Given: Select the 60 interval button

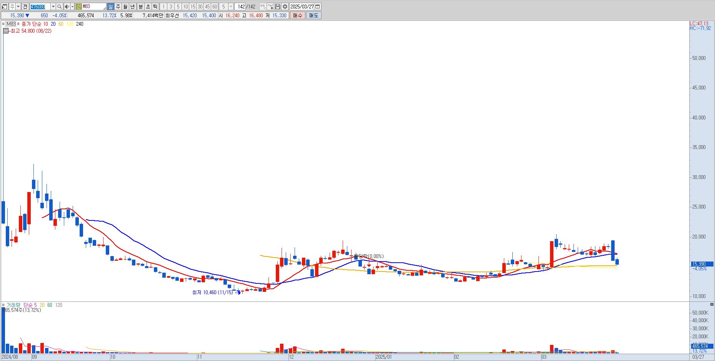Looking at the screenshot, I should [215, 7].
